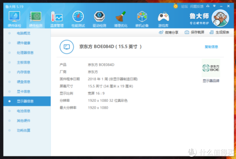Select 硬件健康 in the sidebar
Screen dimensions: 236x159
point(27,43)
